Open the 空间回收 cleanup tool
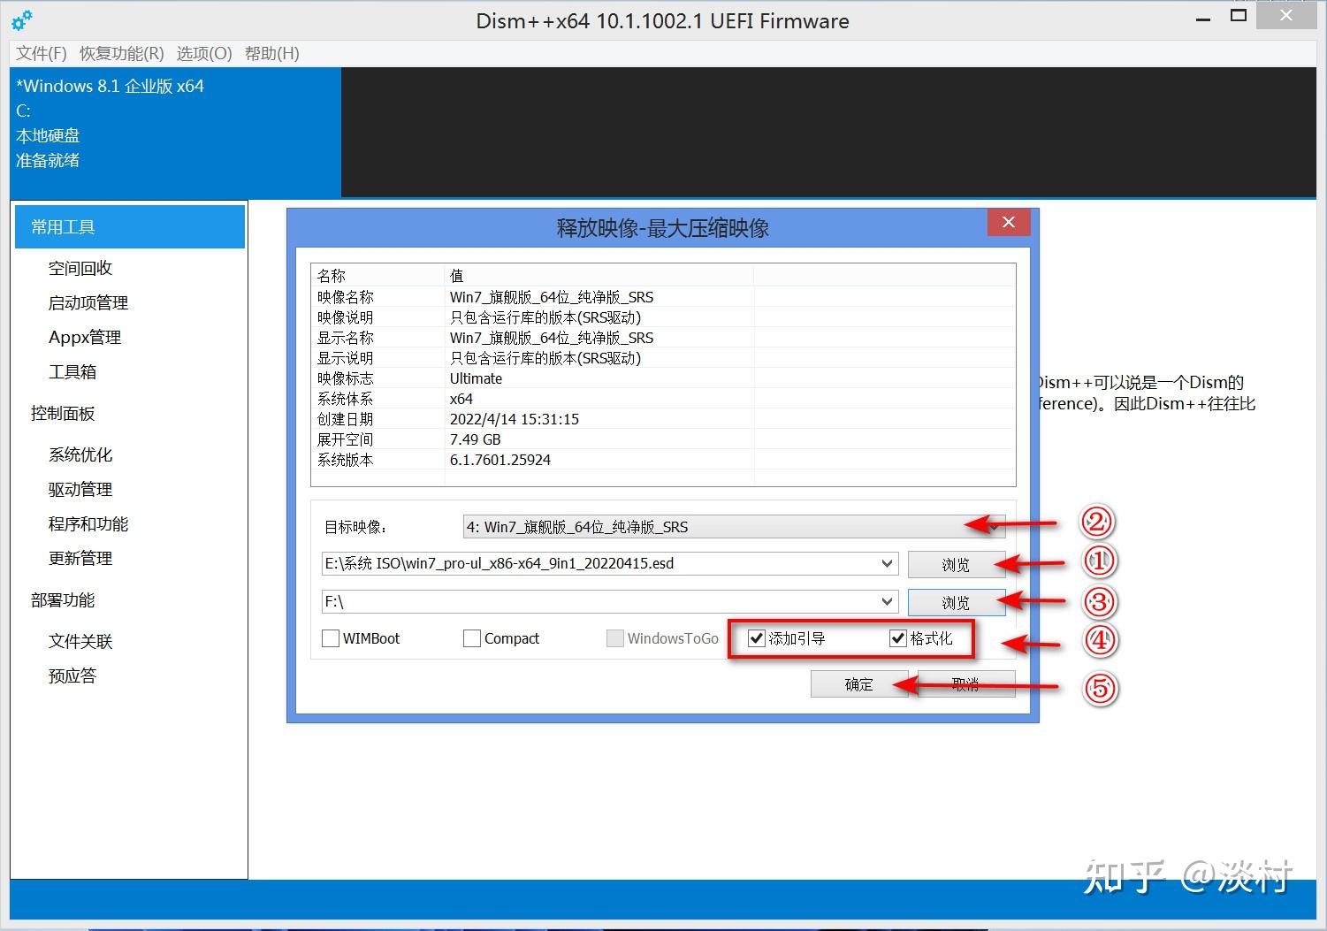This screenshot has width=1327, height=931. [x=80, y=268]
